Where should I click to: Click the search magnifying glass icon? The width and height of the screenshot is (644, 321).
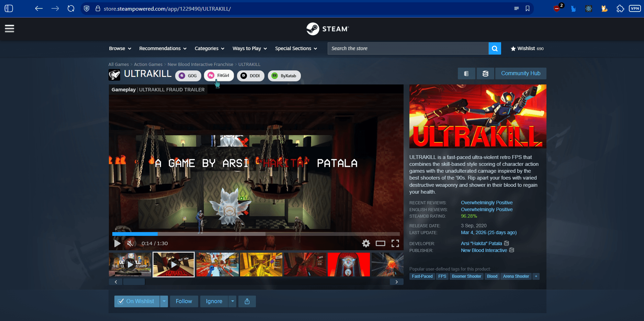click(x=495, y=48)
